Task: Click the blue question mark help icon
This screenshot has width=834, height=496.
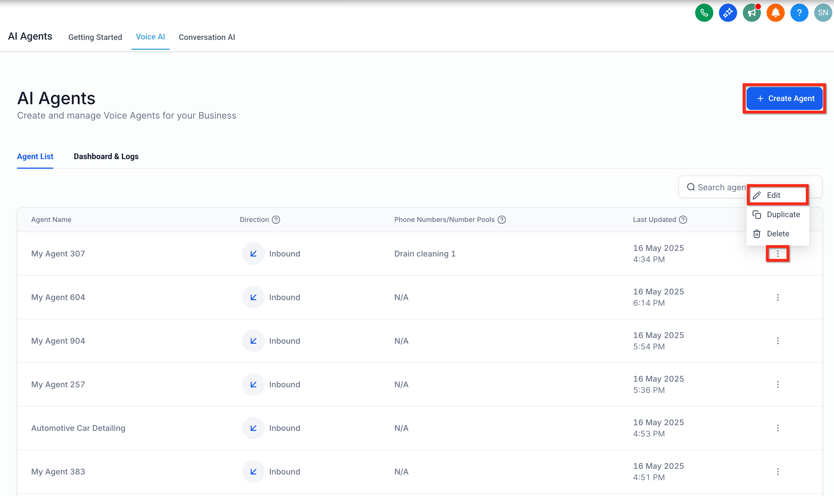Action: click(799, 13)
